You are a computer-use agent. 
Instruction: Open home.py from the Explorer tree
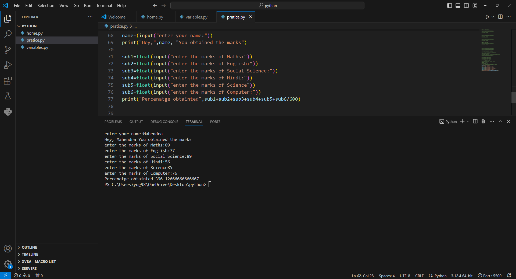(x=57, y=33)
